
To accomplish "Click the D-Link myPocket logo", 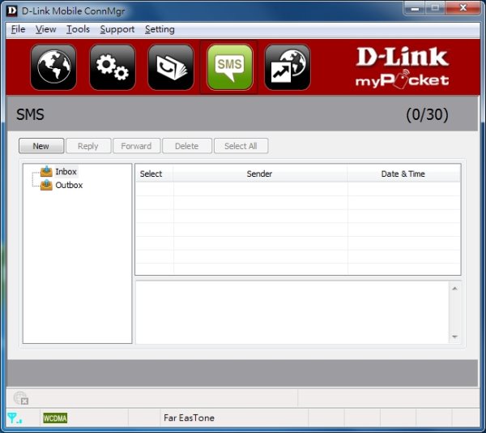I will point(402,67).
